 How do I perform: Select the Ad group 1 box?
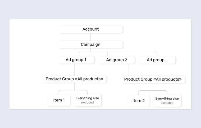(76, 60)
